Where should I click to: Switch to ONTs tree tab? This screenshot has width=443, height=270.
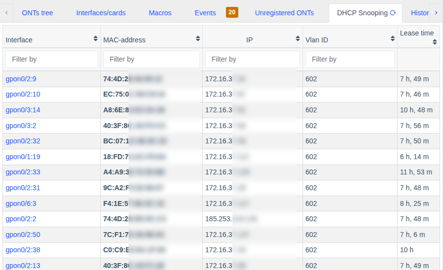tap(37, 13)
